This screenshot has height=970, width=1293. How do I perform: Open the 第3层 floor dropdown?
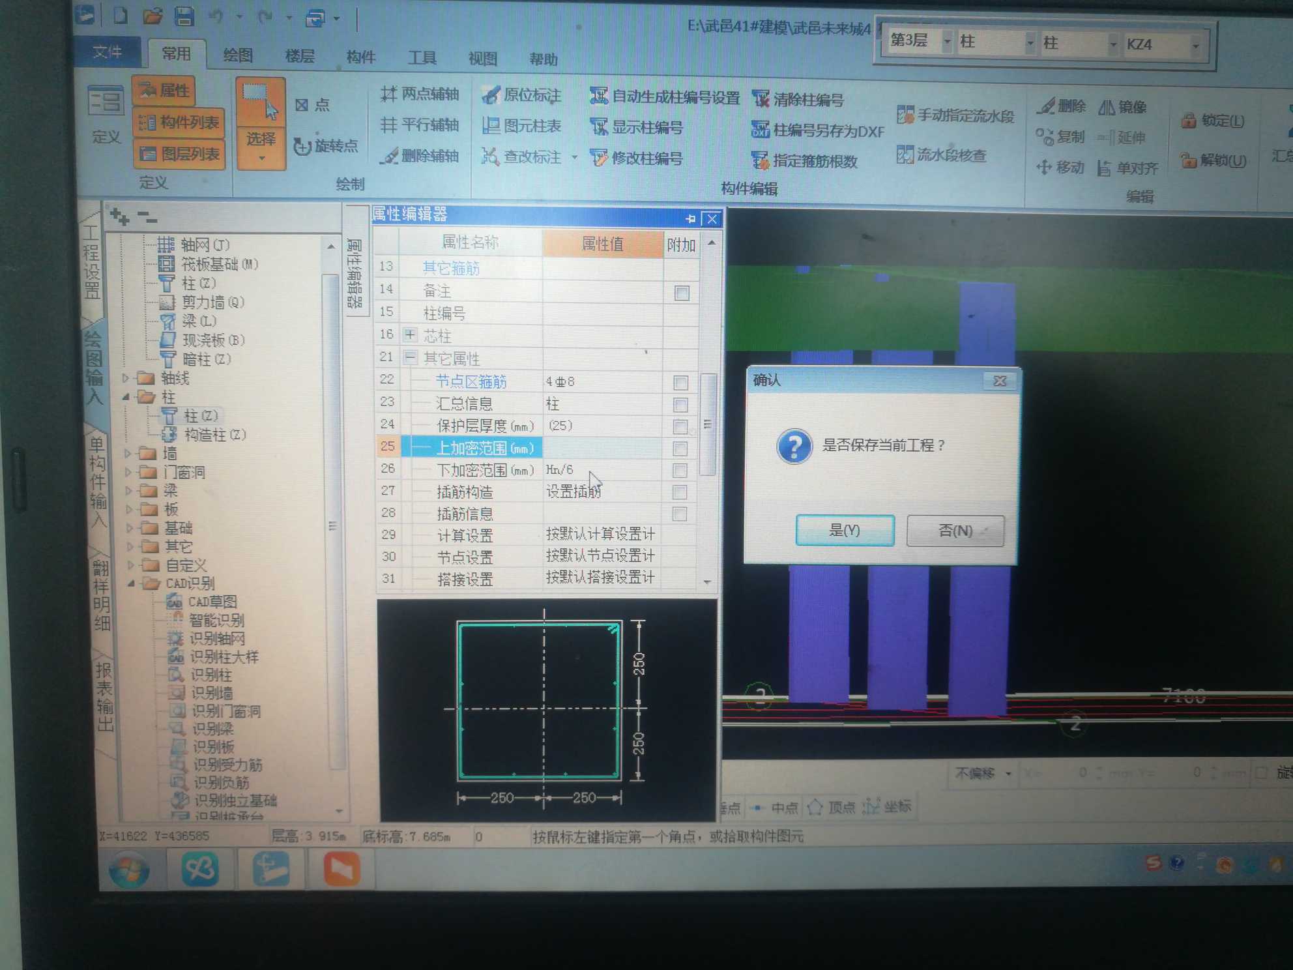[947, 42]
